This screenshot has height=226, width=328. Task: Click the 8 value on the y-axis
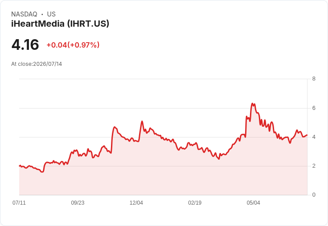click(x=314, y=79)
